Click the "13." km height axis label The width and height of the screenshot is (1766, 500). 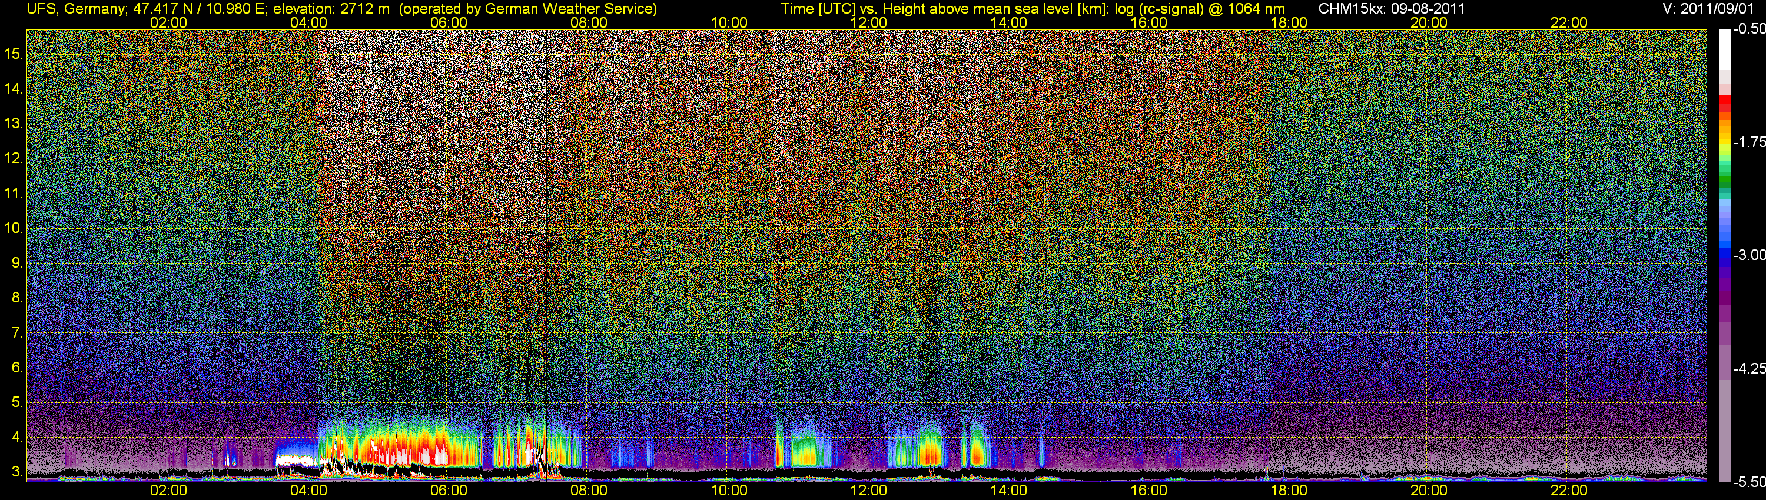click(14, 124)
